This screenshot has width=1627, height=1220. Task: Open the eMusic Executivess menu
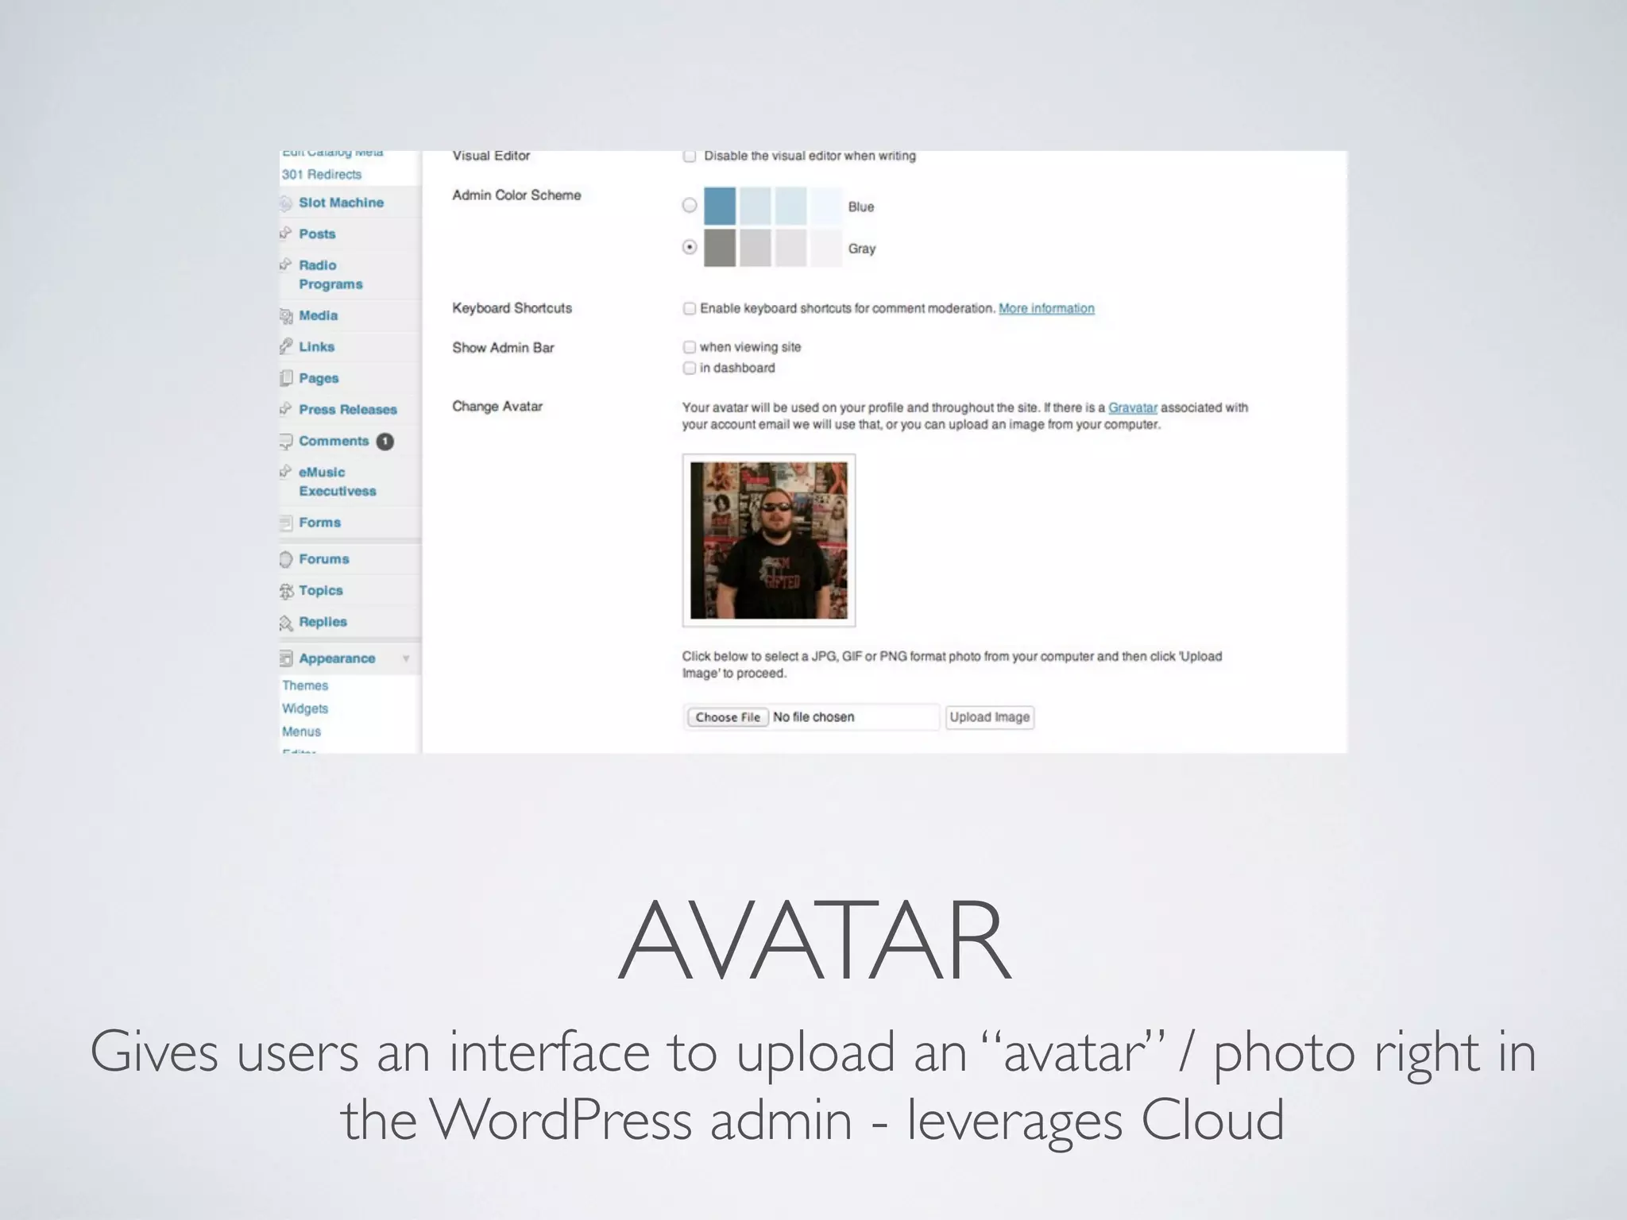pos(338,481)
